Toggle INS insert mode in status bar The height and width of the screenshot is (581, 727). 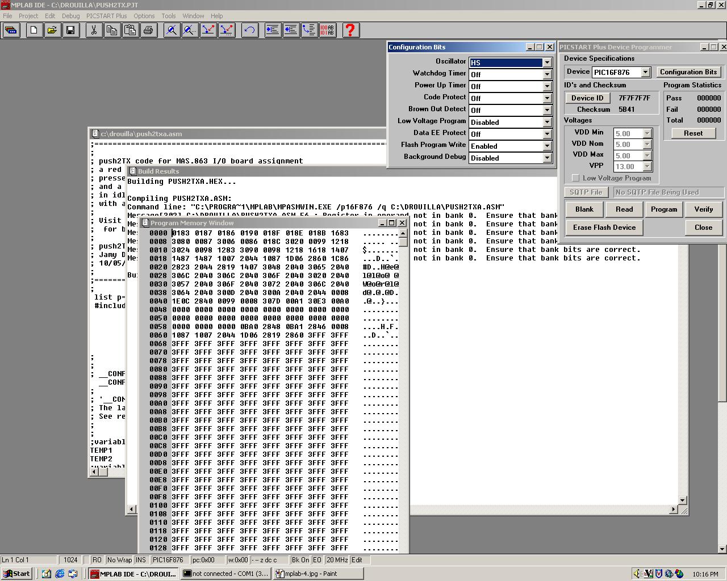[141, 560]
